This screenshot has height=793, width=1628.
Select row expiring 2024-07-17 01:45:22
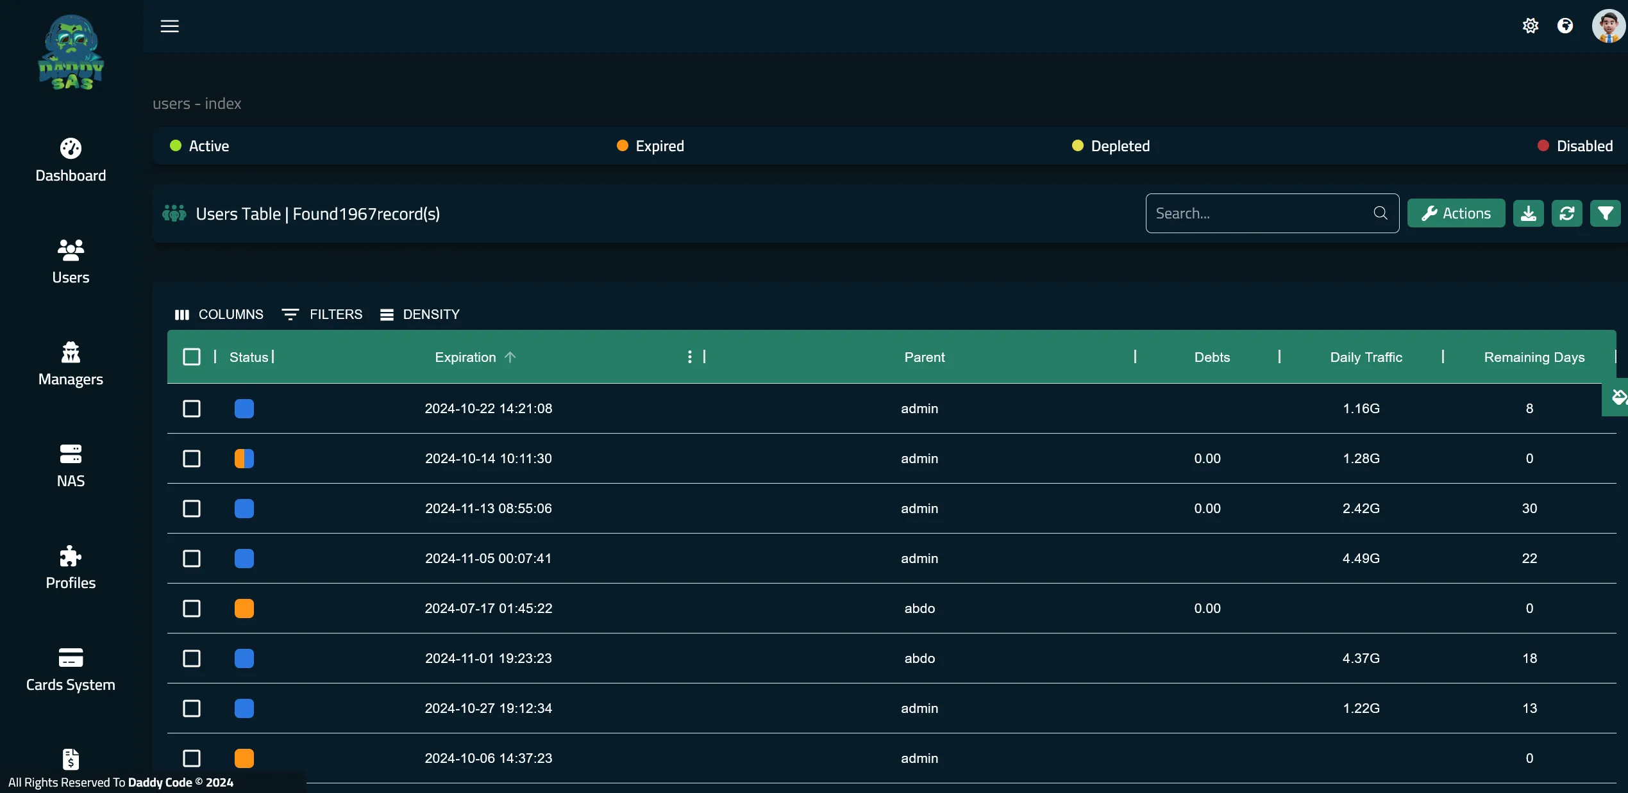coord(192,609)
